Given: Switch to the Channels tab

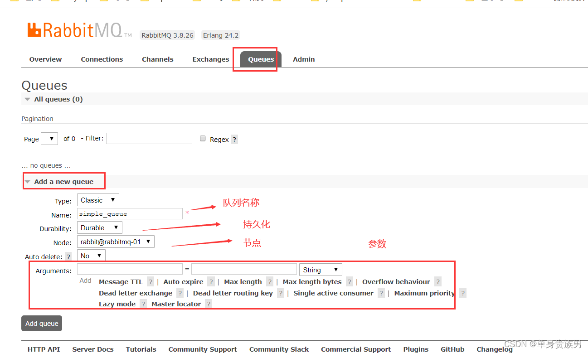Looking at the screenshot, I should (x=158, y=59).
